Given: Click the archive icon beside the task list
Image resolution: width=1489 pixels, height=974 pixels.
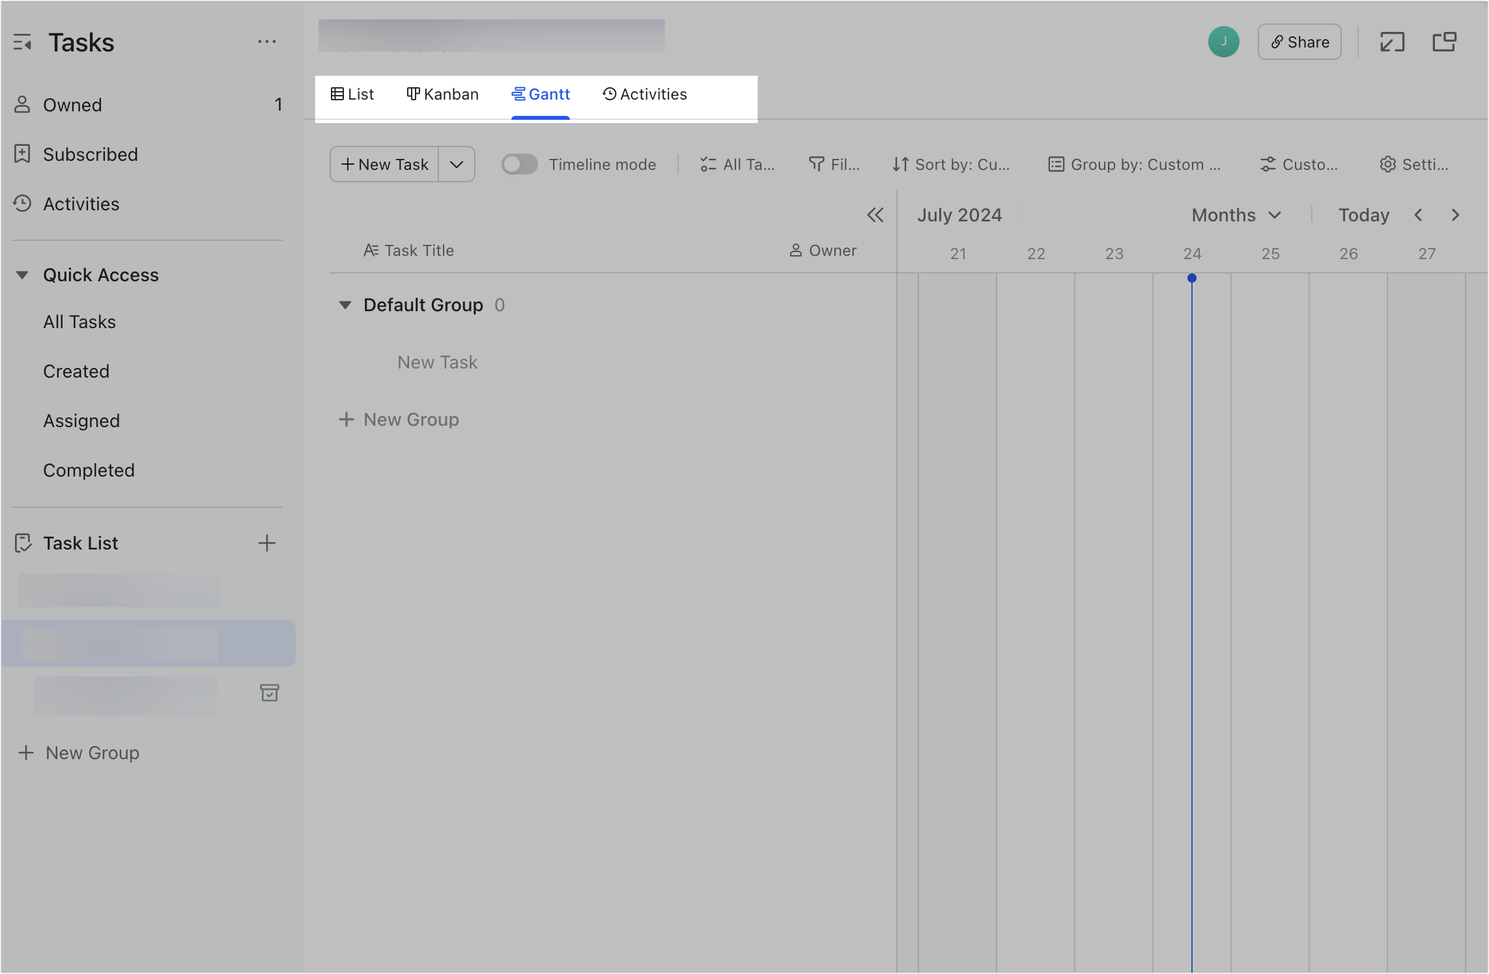Looking at the screenshot, I should click(270, 693).
